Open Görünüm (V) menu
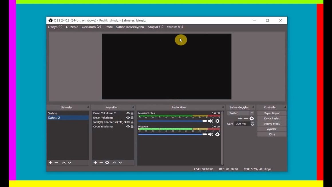 [x=91, y=27]
